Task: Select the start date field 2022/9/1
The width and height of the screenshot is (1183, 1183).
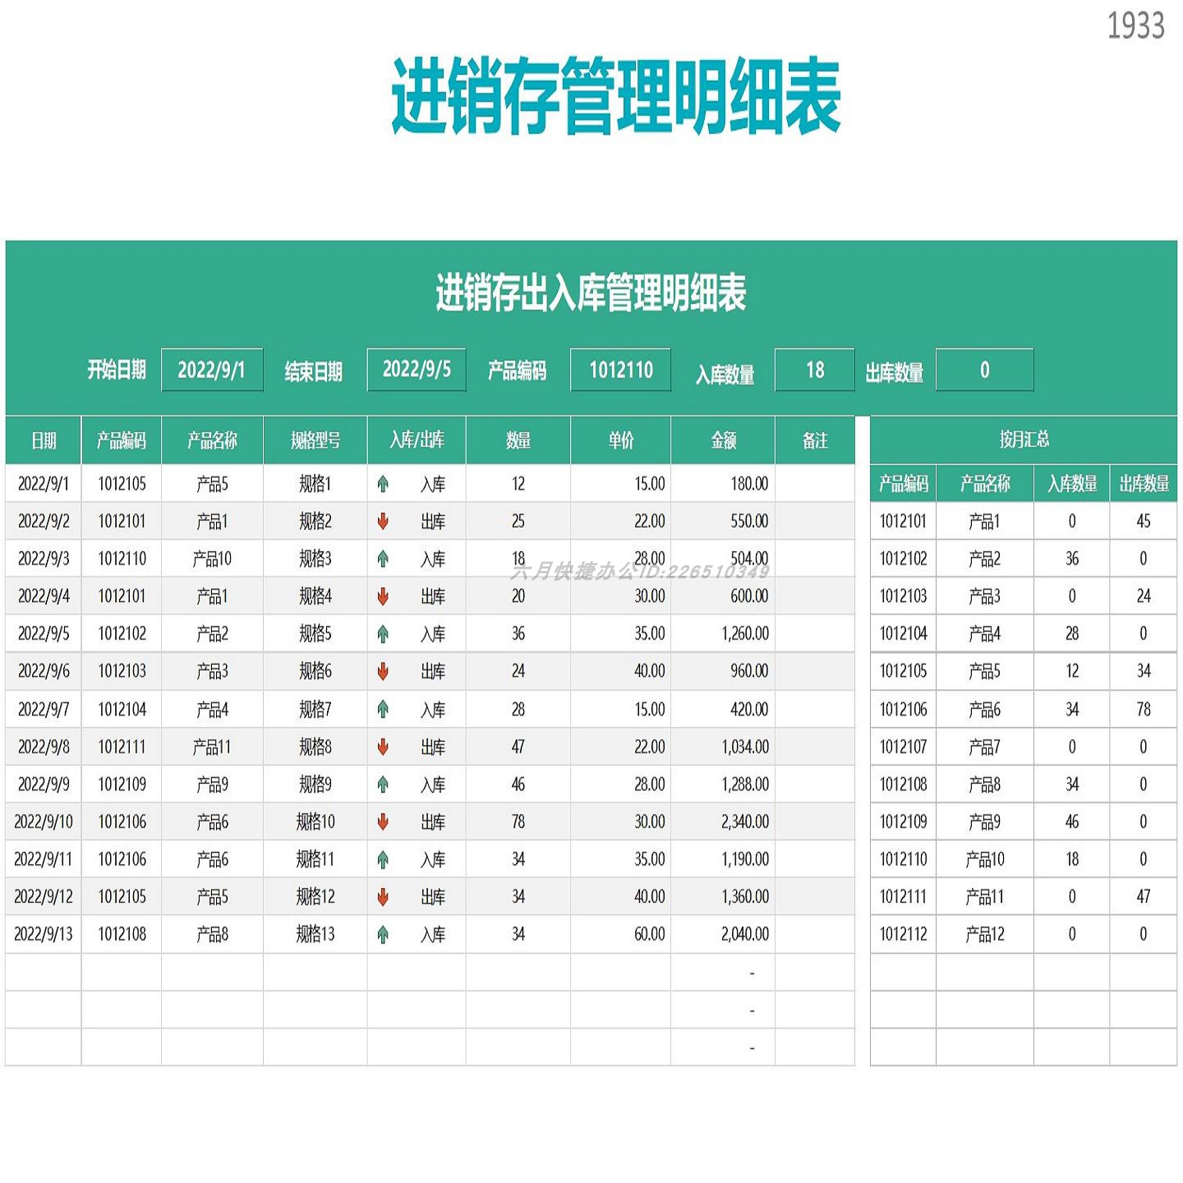Action: pyautogui.click(x=212, y=370)
